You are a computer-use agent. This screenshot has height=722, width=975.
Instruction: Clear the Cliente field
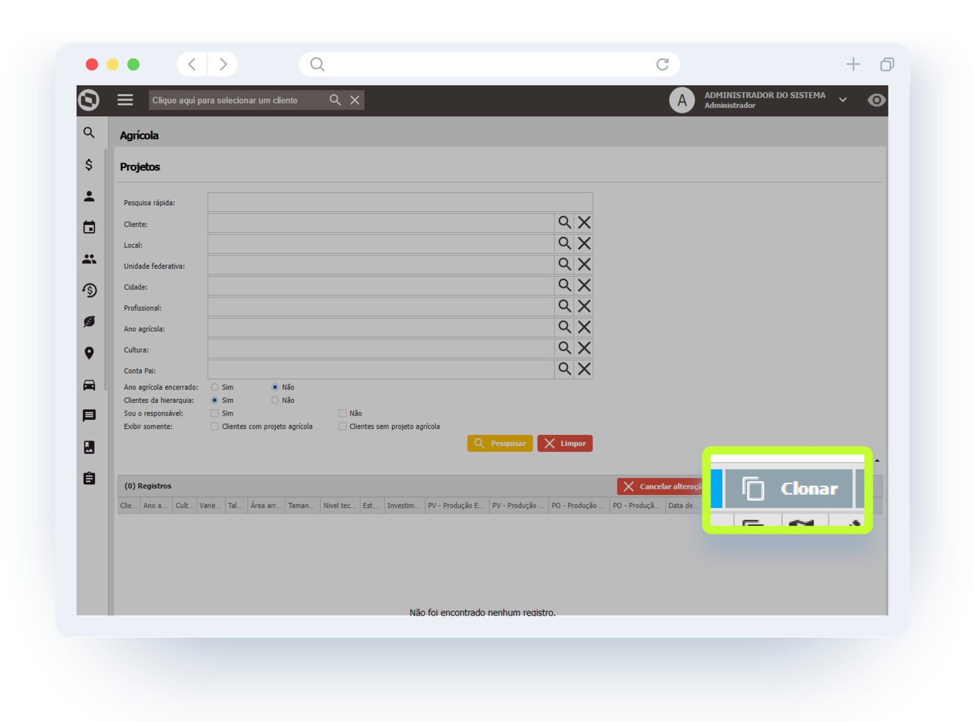584,223
